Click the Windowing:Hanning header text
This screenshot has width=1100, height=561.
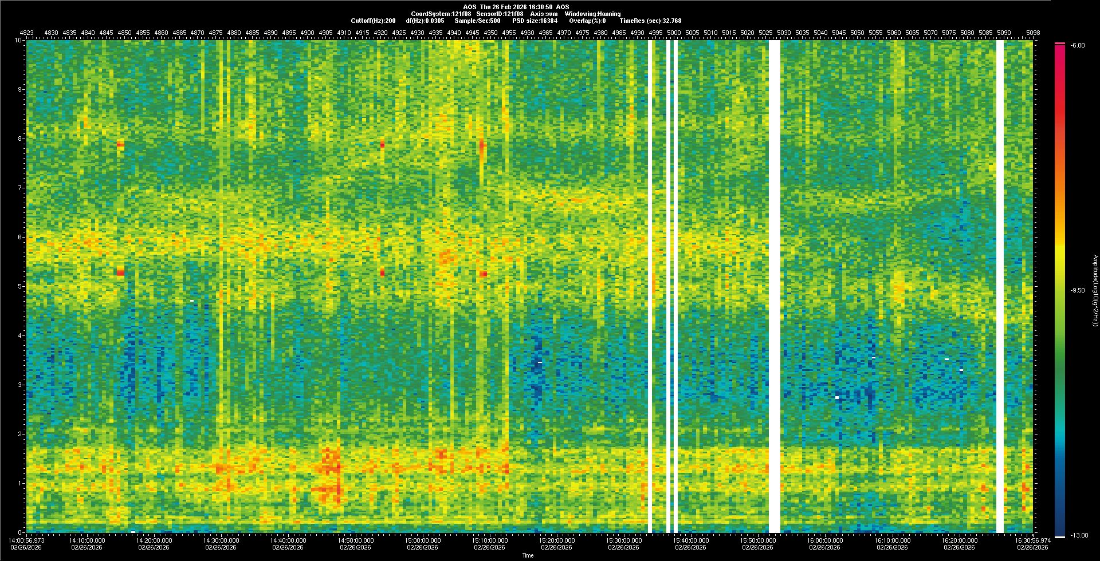pos(592,14)
